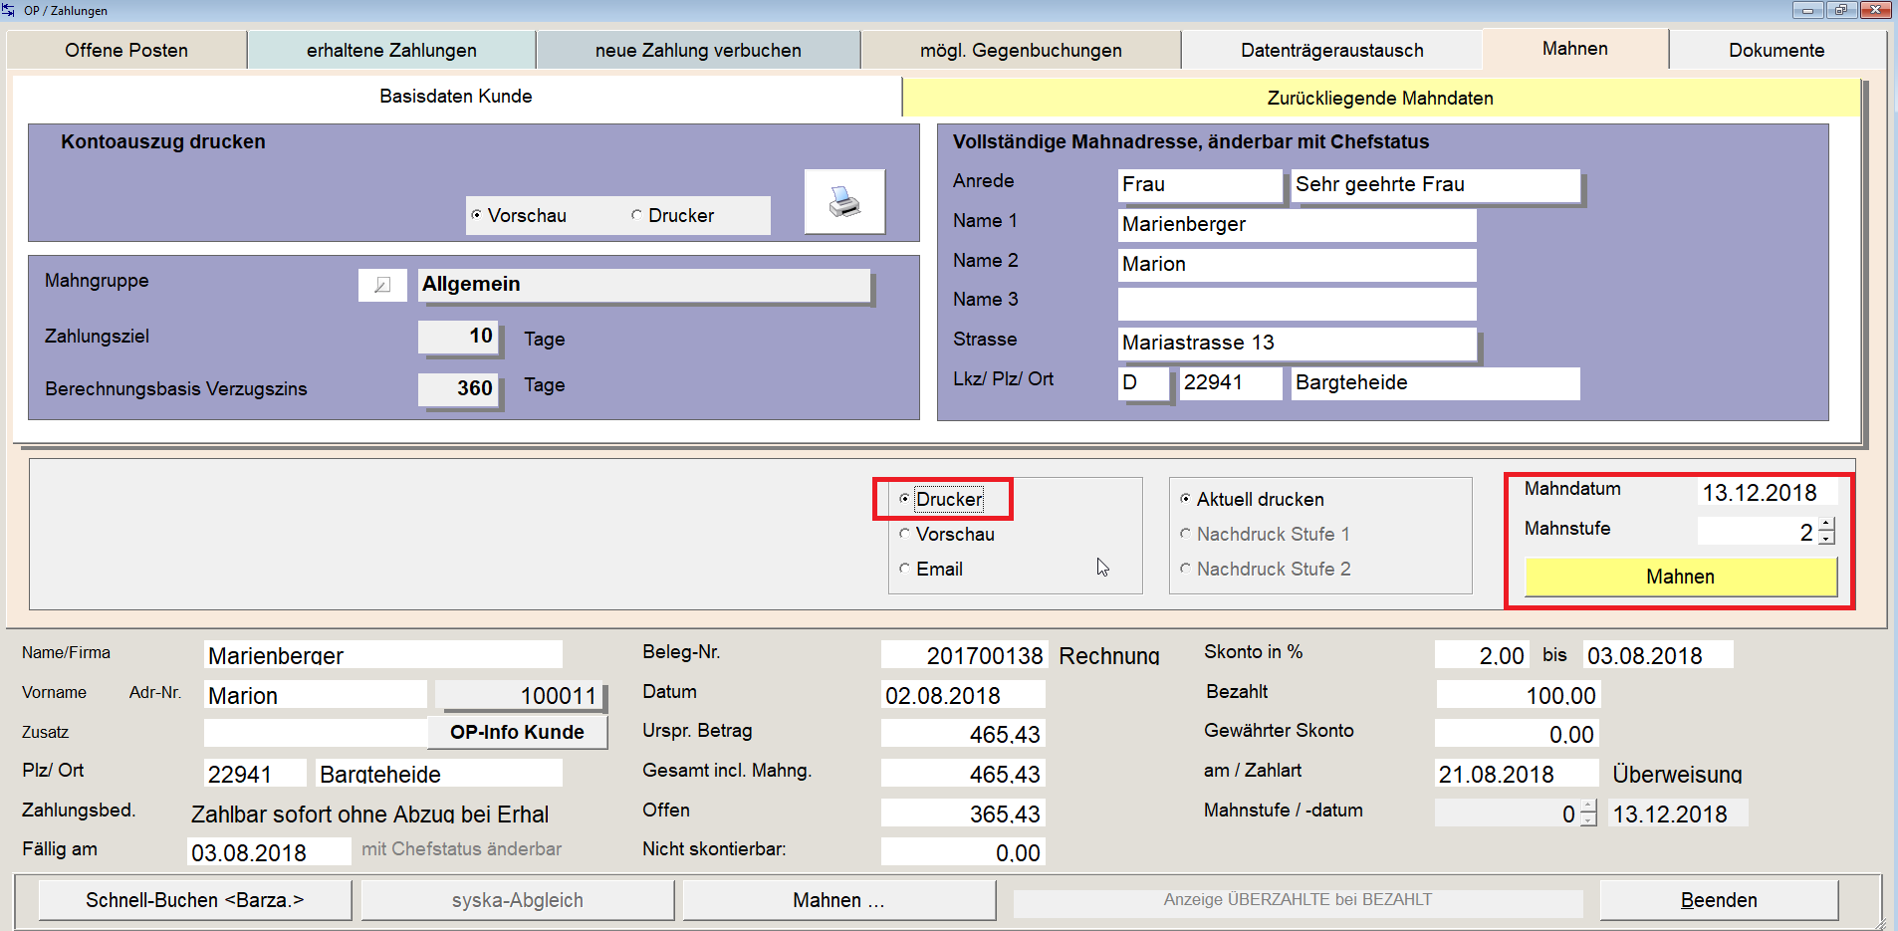Viewport: 1898px width, 931px height.
Task: Click the Sehr geehrte Frau salutation field
Action: 1435,184
